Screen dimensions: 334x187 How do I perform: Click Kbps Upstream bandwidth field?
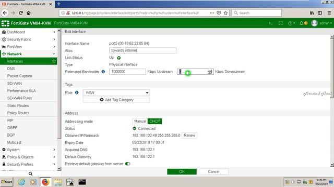click(x=127, y=72)
